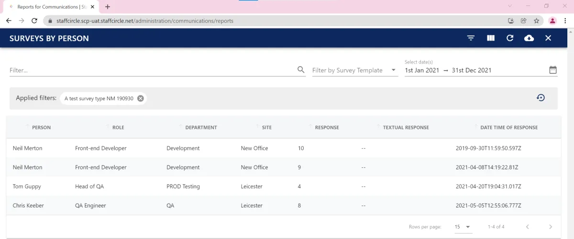This screenshot has width=574, height=239.
Task: Open the Chrome three-dot menu
Action: coord(566,21)
